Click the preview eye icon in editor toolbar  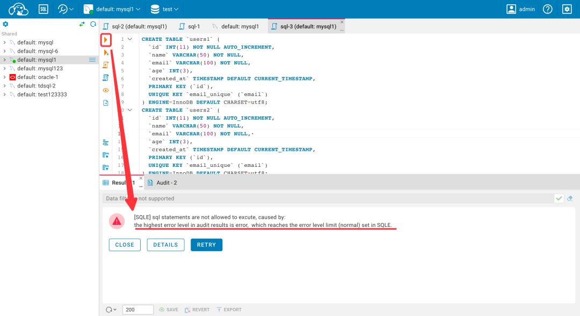(x=106, y=90)
